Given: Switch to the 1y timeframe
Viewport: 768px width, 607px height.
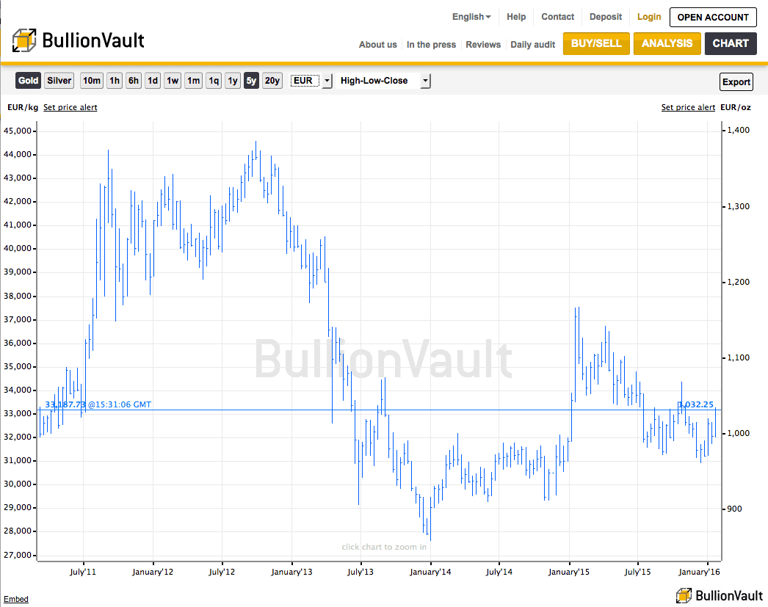Looking at the screenshot, I should coord(233,81).
